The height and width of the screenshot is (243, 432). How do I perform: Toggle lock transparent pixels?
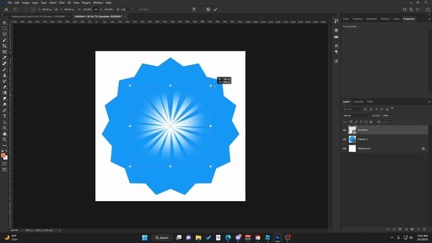pyautogui.click(x=351, y=122)
